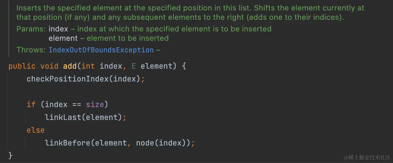This screenshot has height=163, width=393.
Task: Click the node method call inside linkBefore
Action: (x=145, y=143)
